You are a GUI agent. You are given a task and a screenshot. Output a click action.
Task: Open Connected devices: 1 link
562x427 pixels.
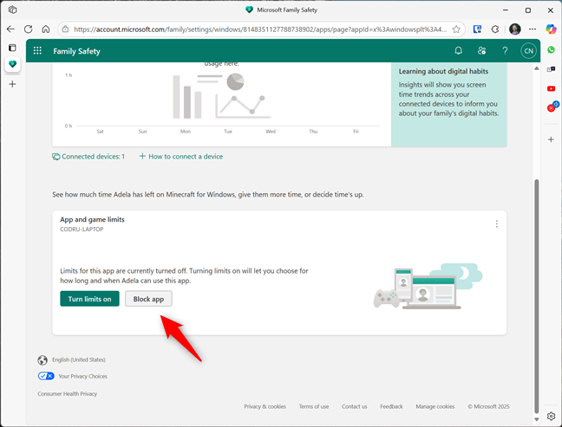[x=88, y=157]
